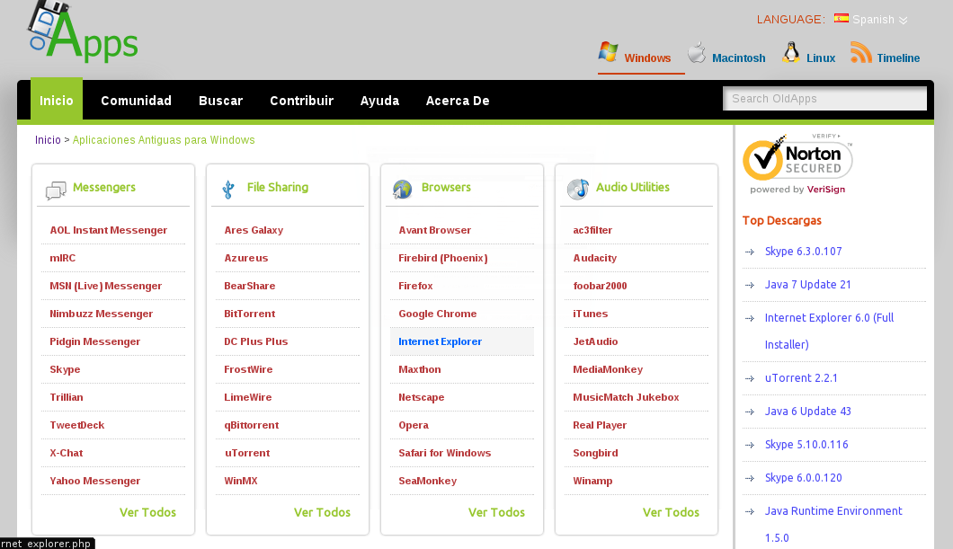Click Java 7 Update 21 in Top Descargas

810,284
